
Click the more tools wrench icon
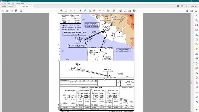pos(197,102)
